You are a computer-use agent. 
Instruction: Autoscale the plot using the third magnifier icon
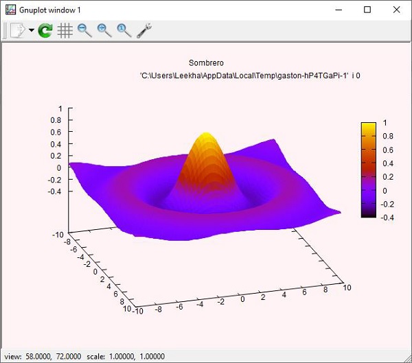(x=124, y=30)
